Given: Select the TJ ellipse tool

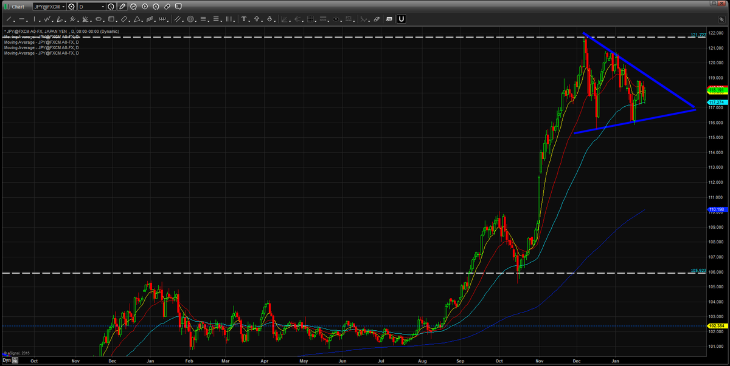Looking at the screenshot, I should 336,19.
